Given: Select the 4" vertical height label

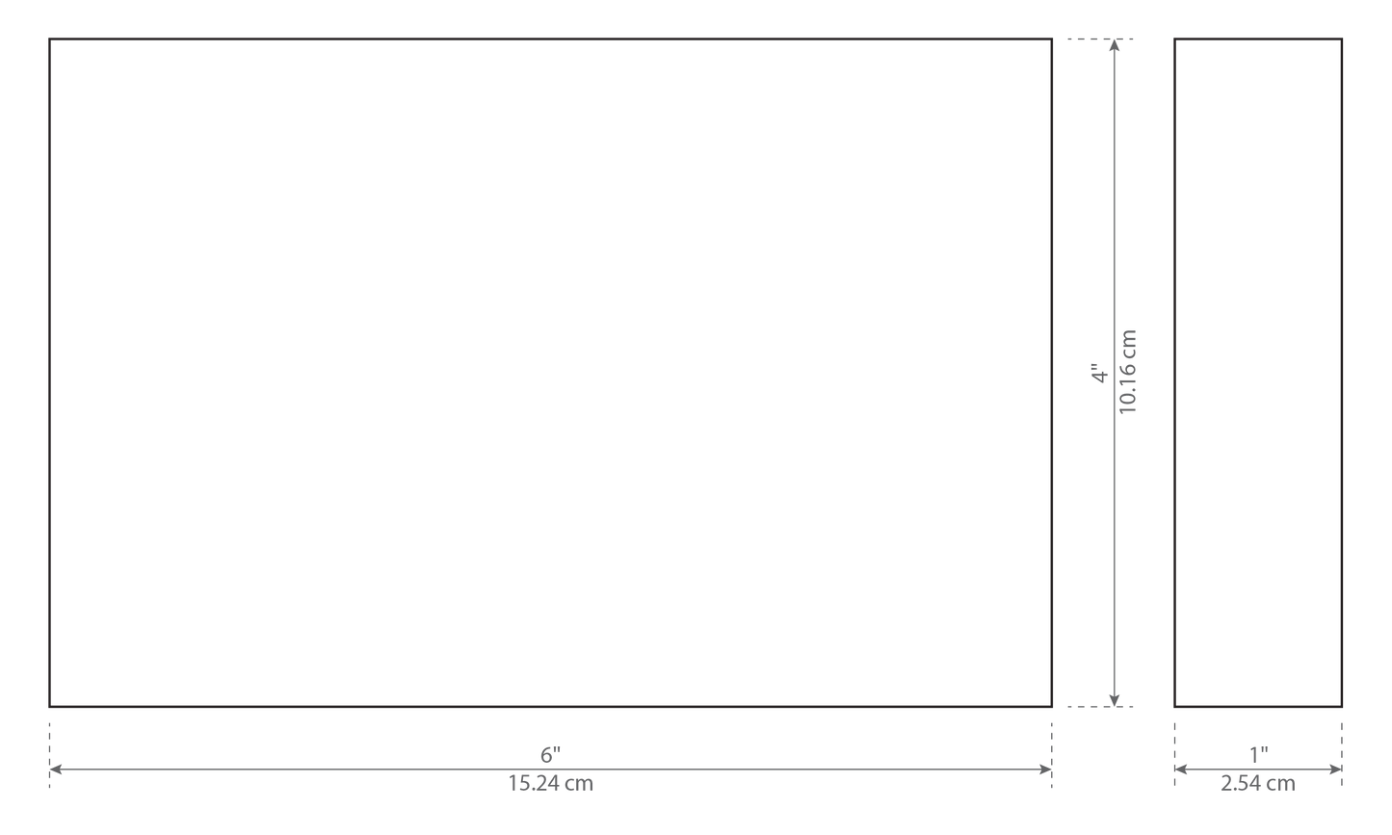Looking at the screenshot, I should [x=1097, y=372].
